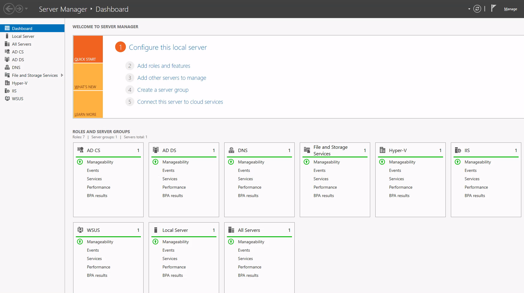Click WSUS Manageability green status icon

point(80,242)
